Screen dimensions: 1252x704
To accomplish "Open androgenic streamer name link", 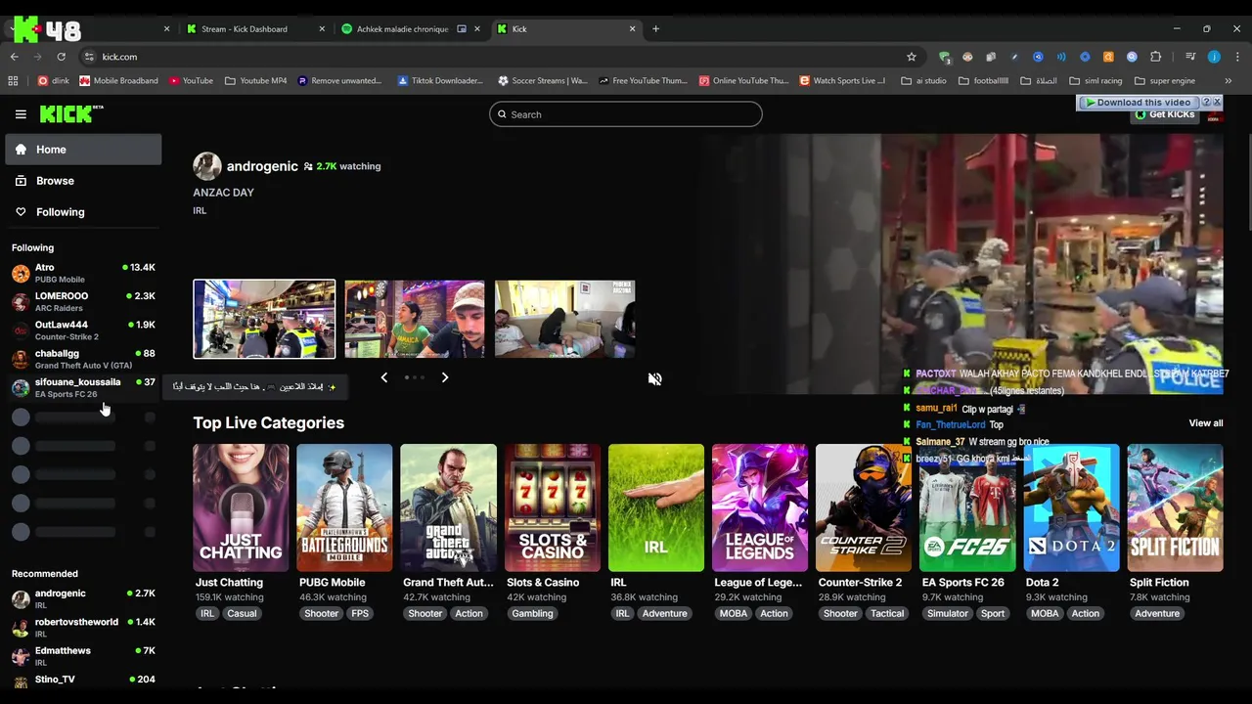I will (262, 166).
